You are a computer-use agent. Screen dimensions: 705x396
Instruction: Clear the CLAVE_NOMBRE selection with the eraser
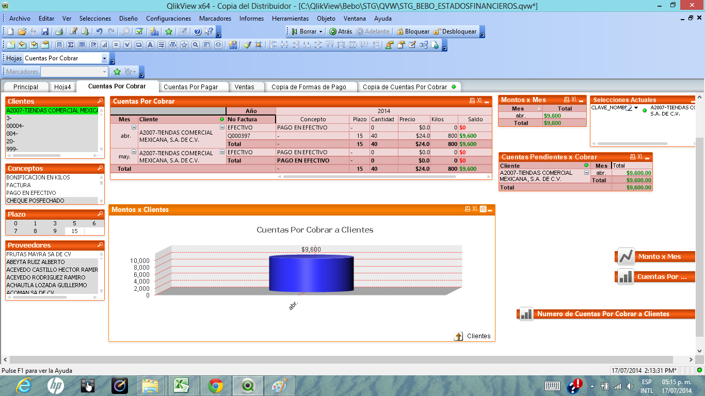point(629,108)
